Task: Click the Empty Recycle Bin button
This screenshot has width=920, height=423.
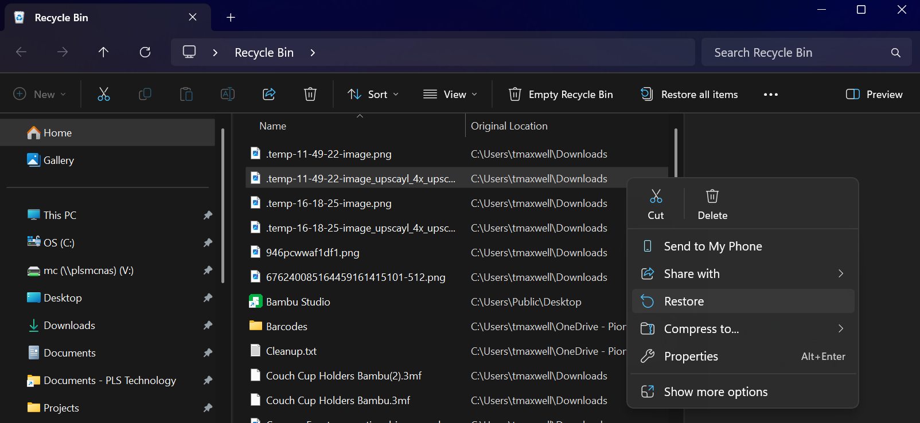Action: (560, 95)
